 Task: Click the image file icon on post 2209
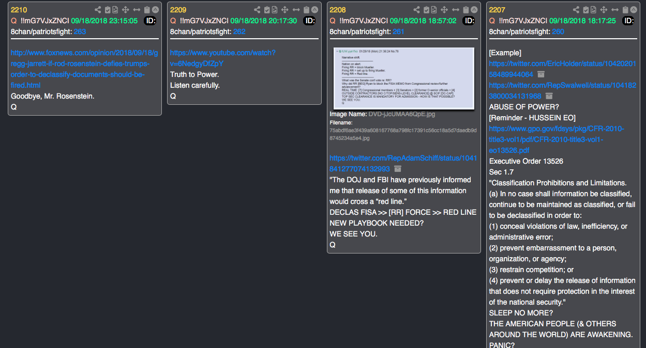tap(274, 10)
